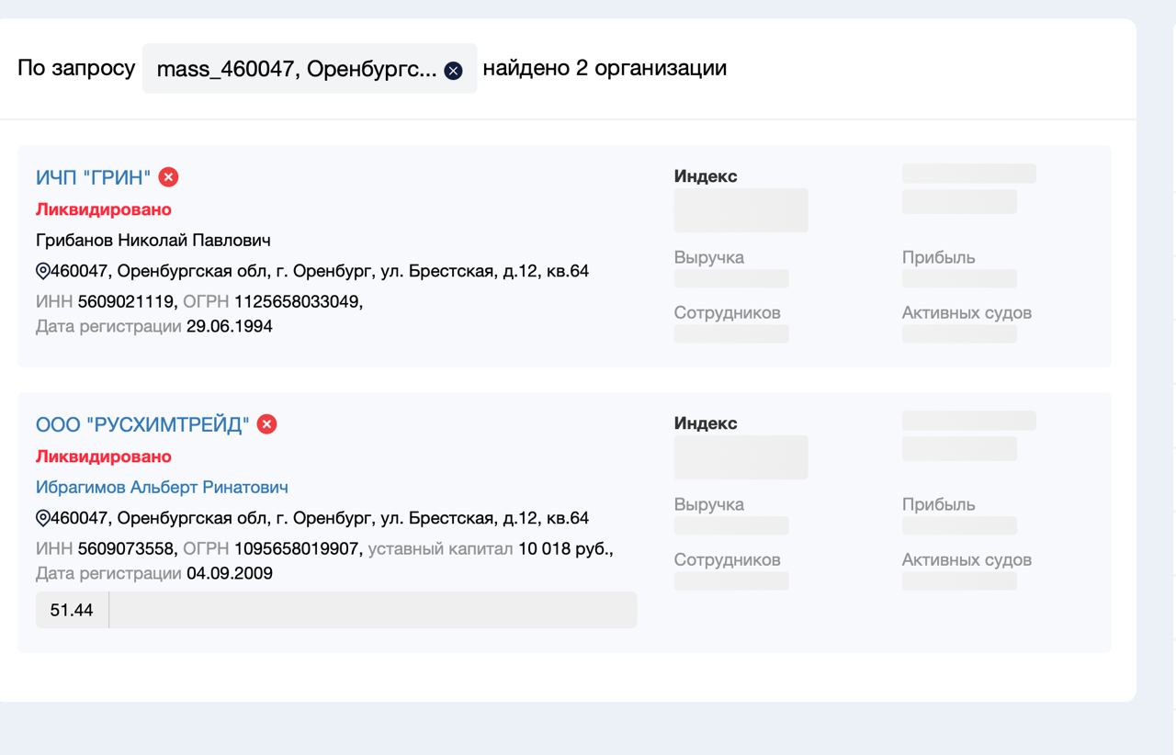Click the Индекс label in the РУСХИМТРЕЙД card

point(706,423)
